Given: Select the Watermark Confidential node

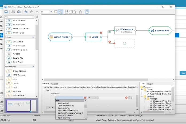Looking at the screenshot, I should (125, 30).
